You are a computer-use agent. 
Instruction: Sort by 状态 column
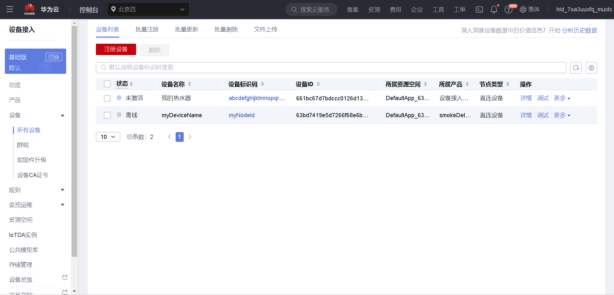click(x=131, y=84)
